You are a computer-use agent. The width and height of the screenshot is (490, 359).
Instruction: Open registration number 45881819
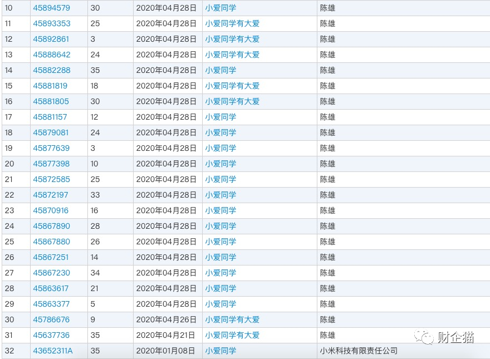[50, 86]
